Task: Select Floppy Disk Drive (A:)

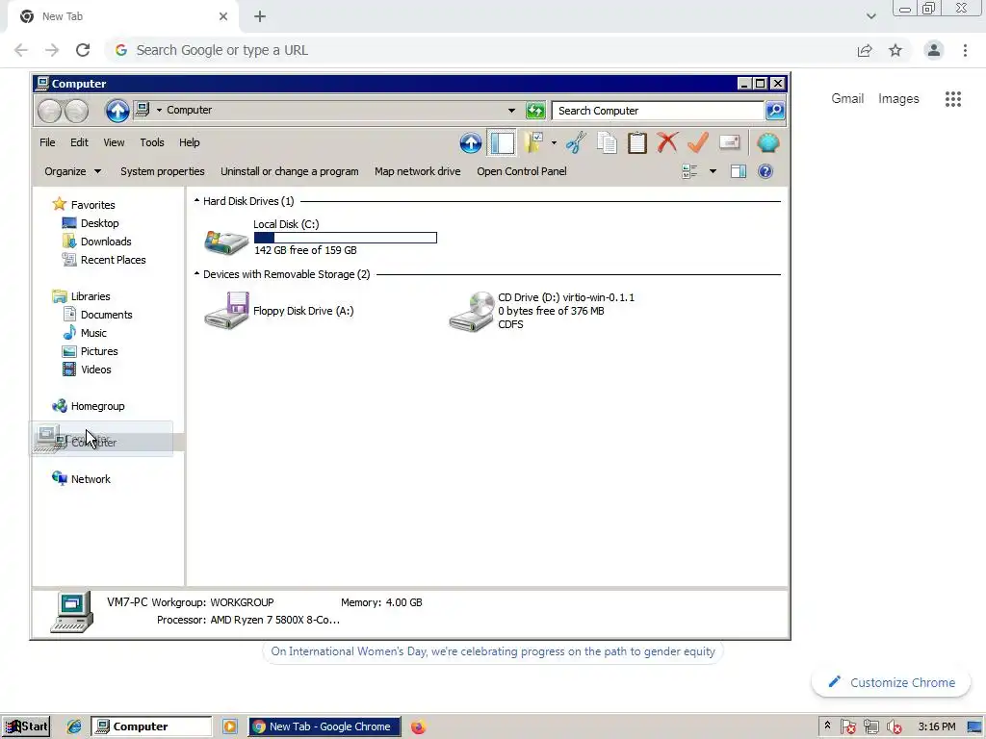Action: point(278,311)
